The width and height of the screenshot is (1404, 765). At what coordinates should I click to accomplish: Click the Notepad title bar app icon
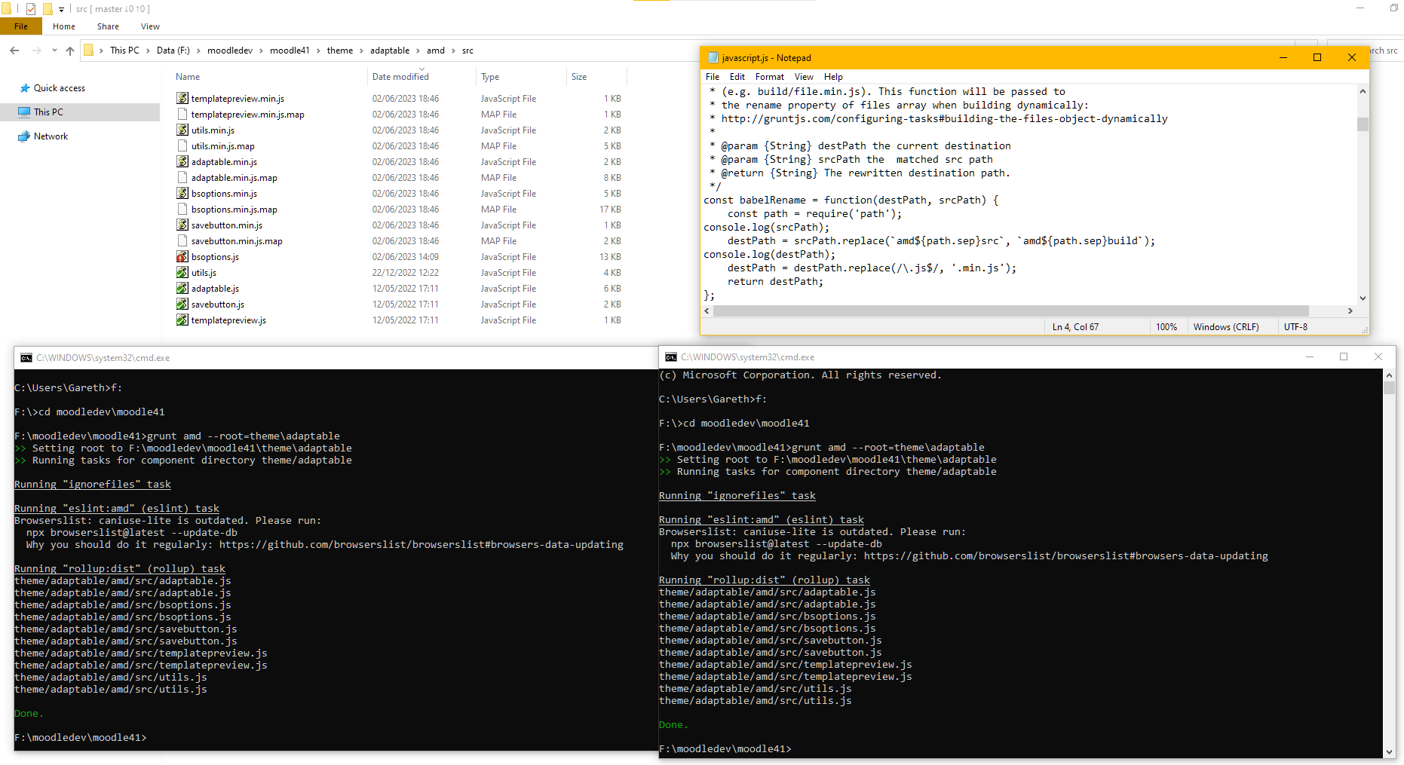point(713,57)
